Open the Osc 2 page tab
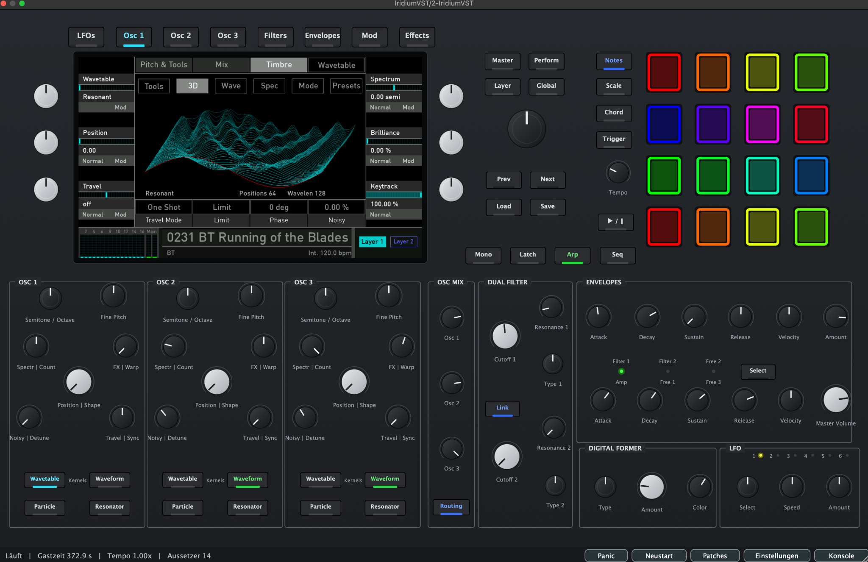The height and width of the screenshot is (562, 868). (x=181, y=36)
